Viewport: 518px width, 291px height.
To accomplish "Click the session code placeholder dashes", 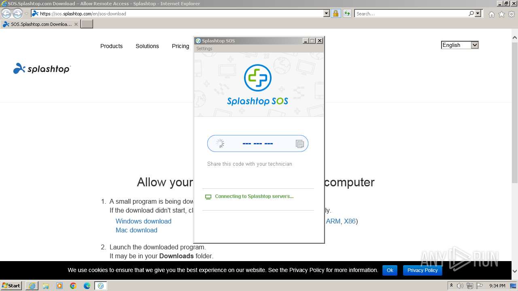I will 258,143.
